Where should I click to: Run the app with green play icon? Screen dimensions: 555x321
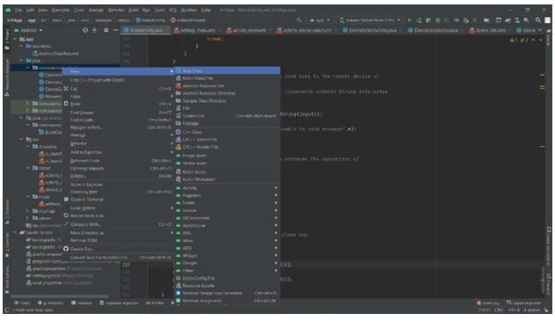click(x=410, y=20)
